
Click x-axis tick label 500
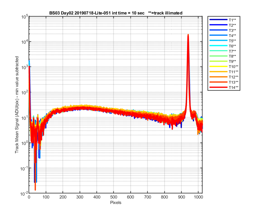(113, 197)
